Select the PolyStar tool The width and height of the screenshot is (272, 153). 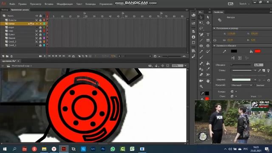208,46
